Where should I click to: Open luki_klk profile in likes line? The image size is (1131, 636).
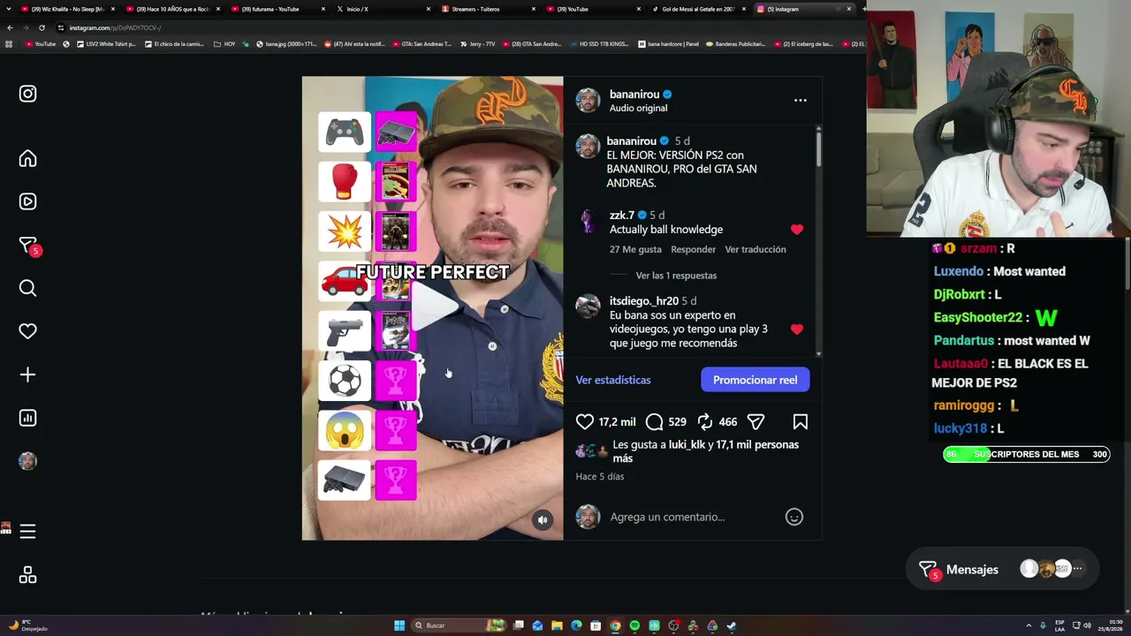coord(687,445)
